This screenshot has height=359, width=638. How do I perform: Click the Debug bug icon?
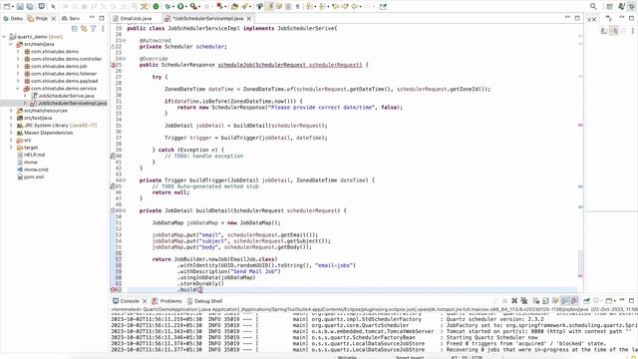click(x=167, y=7)
